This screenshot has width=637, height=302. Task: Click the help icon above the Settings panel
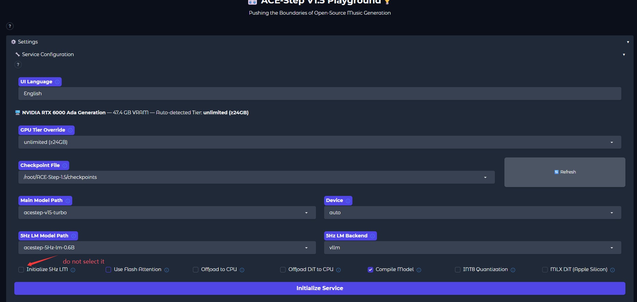click(10, 26)
